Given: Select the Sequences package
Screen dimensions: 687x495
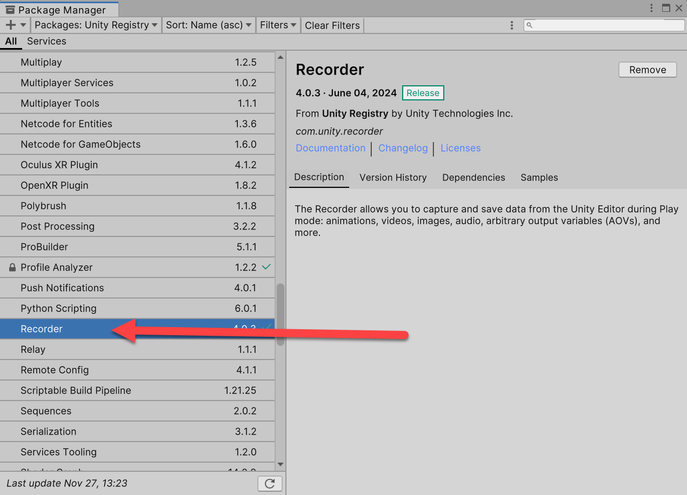Looking at the screenshot, I should click(137, 411).
